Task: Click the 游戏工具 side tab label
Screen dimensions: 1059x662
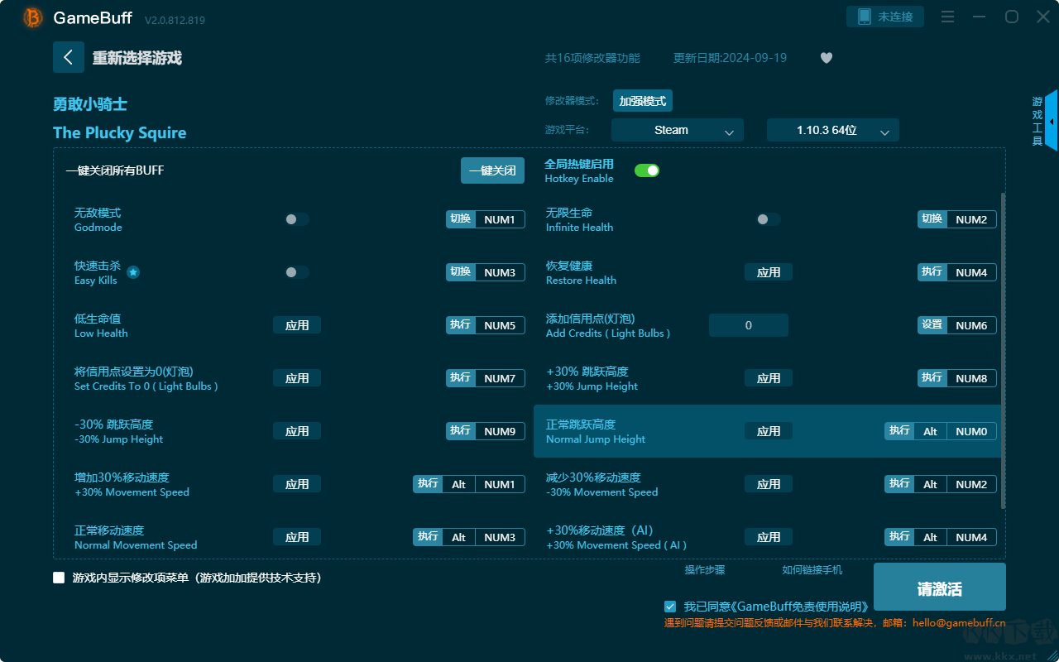Action: pos(1037,121)
